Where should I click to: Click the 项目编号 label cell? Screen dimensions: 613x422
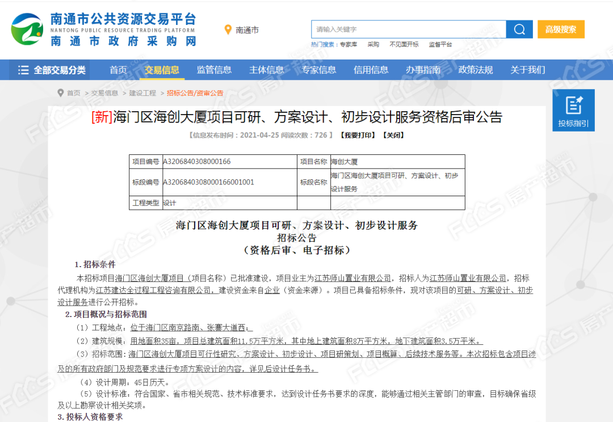click(145, 162)
